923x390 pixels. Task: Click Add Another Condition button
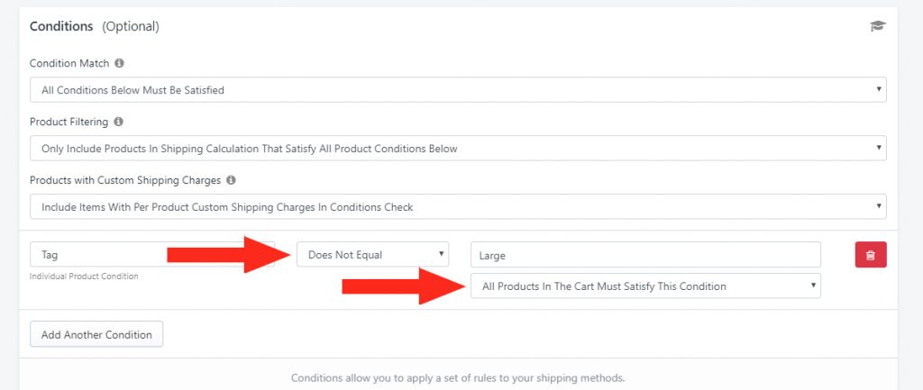pyautogui.click(x=96, y=334)
